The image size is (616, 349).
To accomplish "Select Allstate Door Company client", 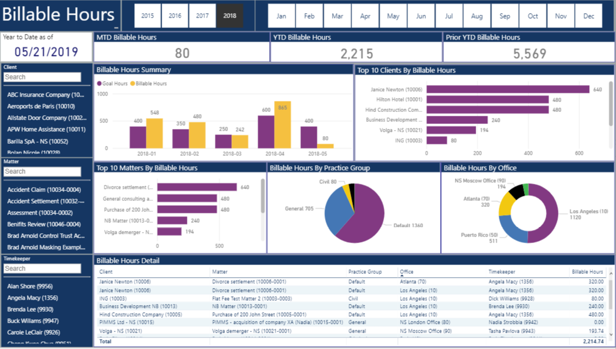I will click(47, 117).
